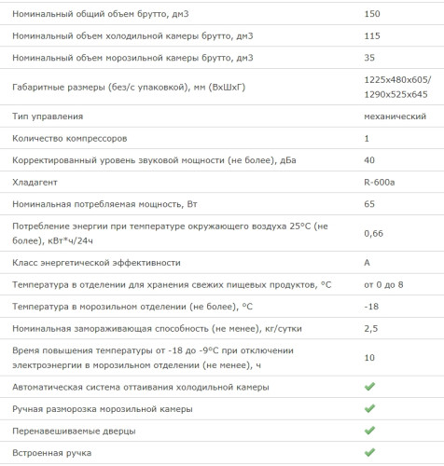Click the Количество компрессоров label
The width and height of the screenshot is (444, 466).
(x=70, y=138)
